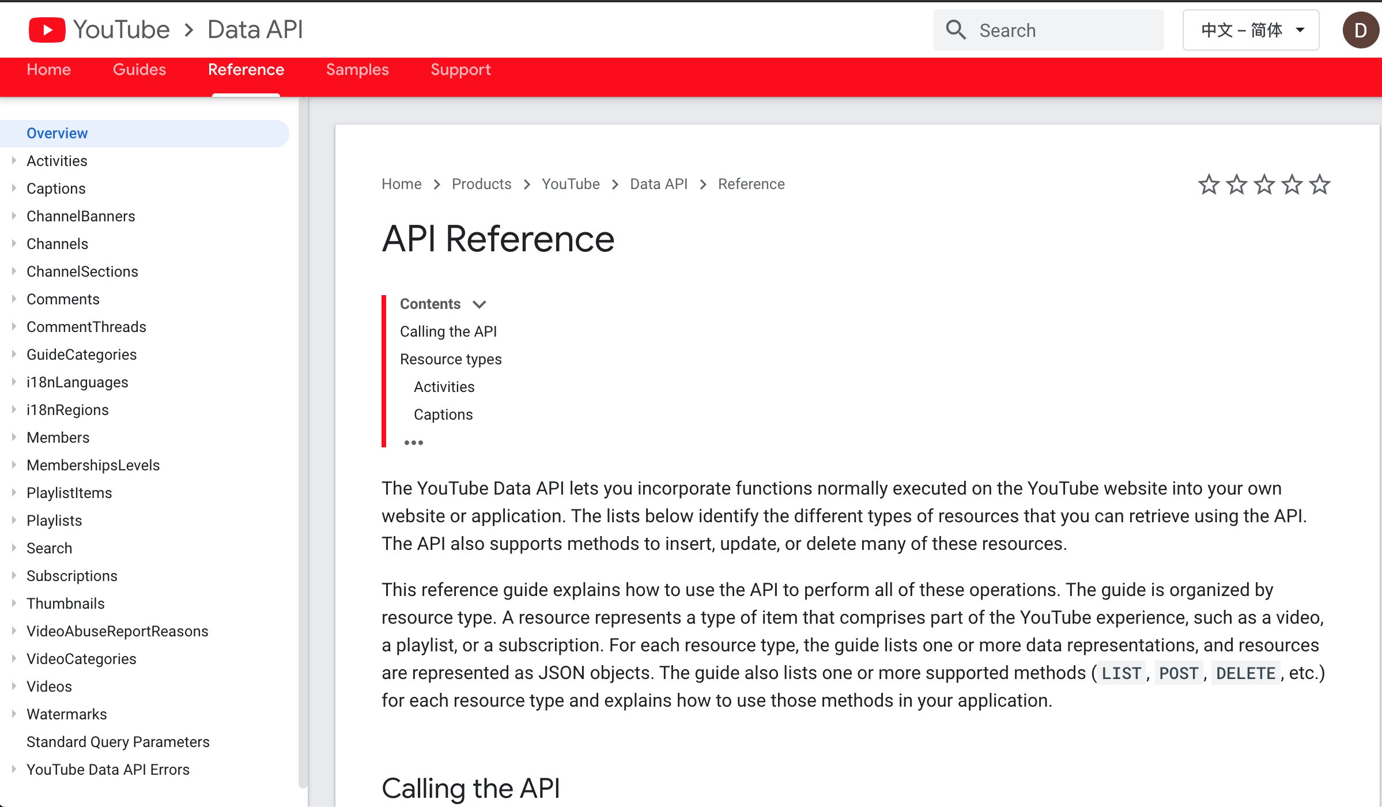1382x807 pixels.
Task: Open the 中文 – 简体 language dropdown
Action: click(x=1251, y=30)
